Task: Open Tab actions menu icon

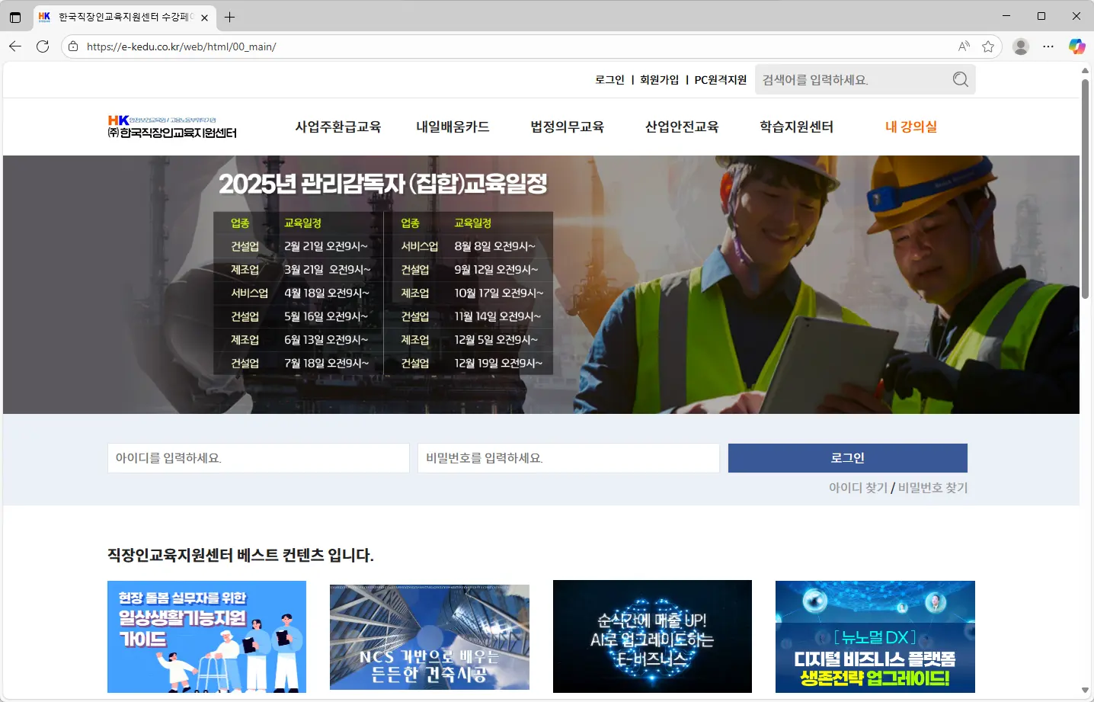Action: [x=15, y=17]
